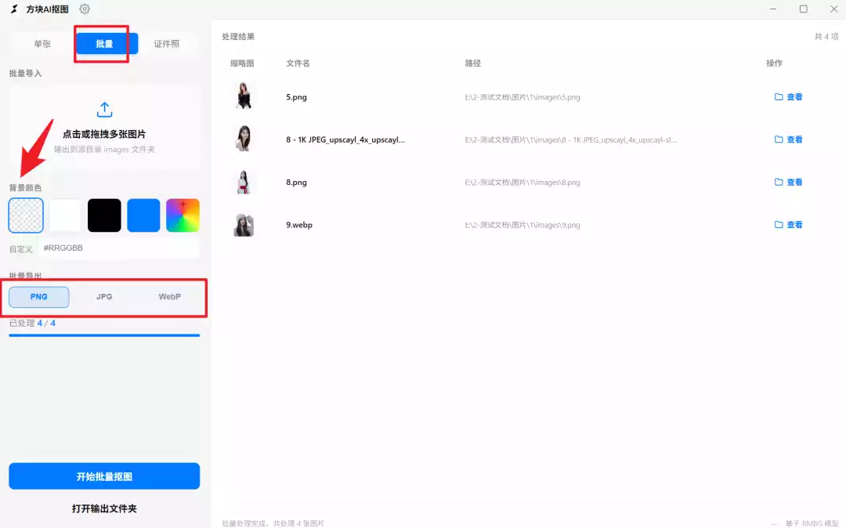Click path ending images\9.png
The height and width of the screenshot is (528, 846).
tap(522, 226)
